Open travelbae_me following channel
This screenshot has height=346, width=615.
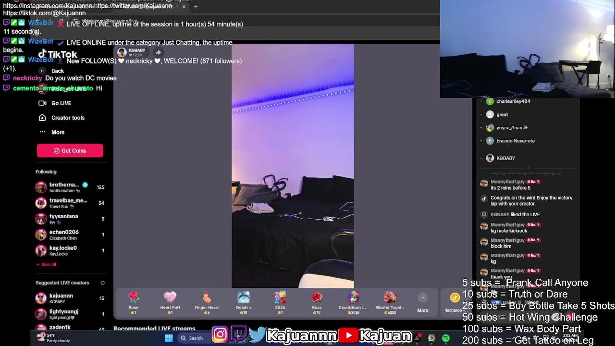[x=70, y=203]
